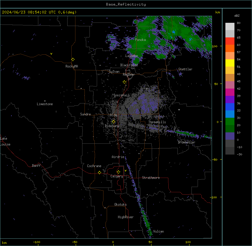
Task: Click the blue 33–36 dBZ legend swatch
Action: (x=230, y=107)
